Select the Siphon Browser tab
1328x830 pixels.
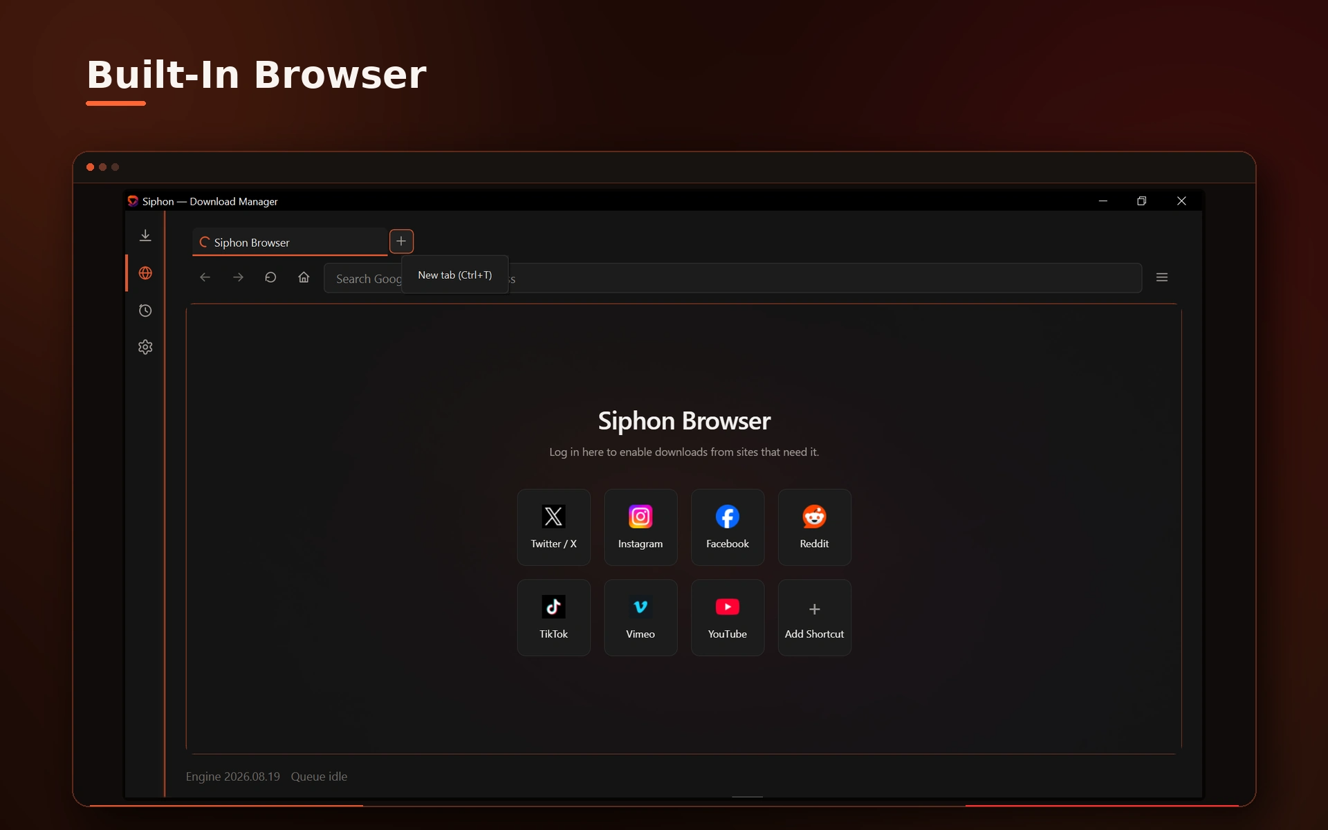[290, 242]
